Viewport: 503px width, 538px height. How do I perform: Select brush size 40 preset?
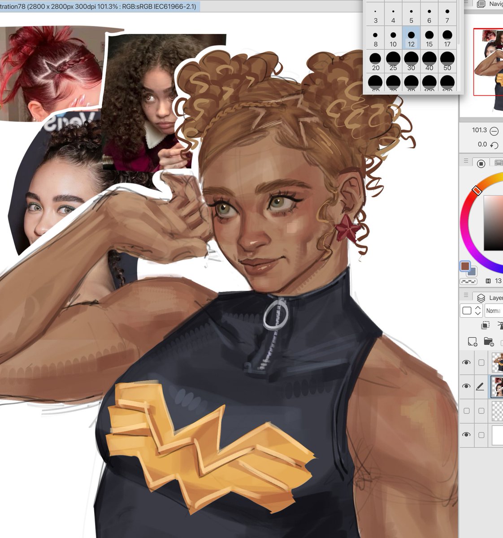[x=429, y=61]
